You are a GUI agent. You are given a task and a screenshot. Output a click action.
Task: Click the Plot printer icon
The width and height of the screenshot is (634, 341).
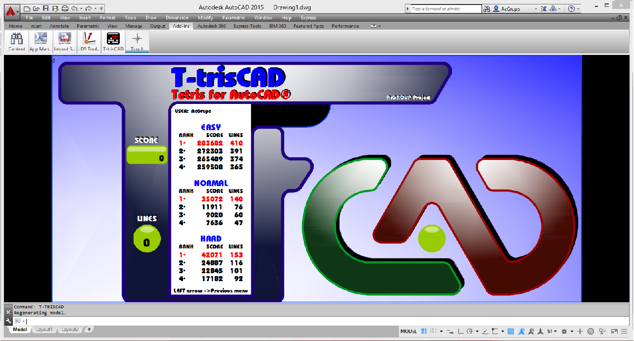point(64,8)
